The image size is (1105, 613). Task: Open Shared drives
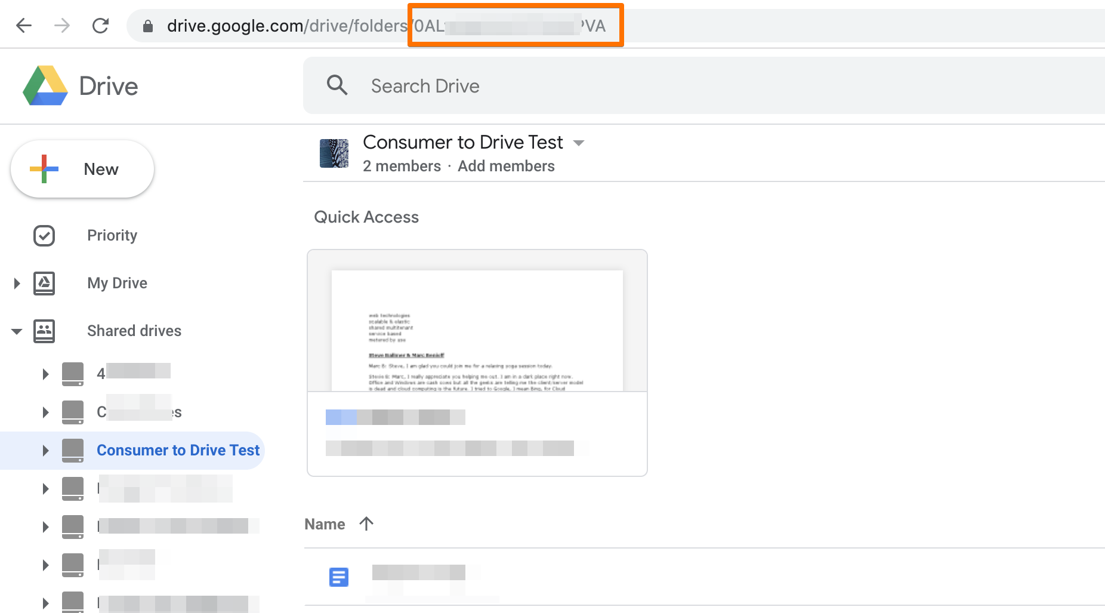[x=134, y=331]
